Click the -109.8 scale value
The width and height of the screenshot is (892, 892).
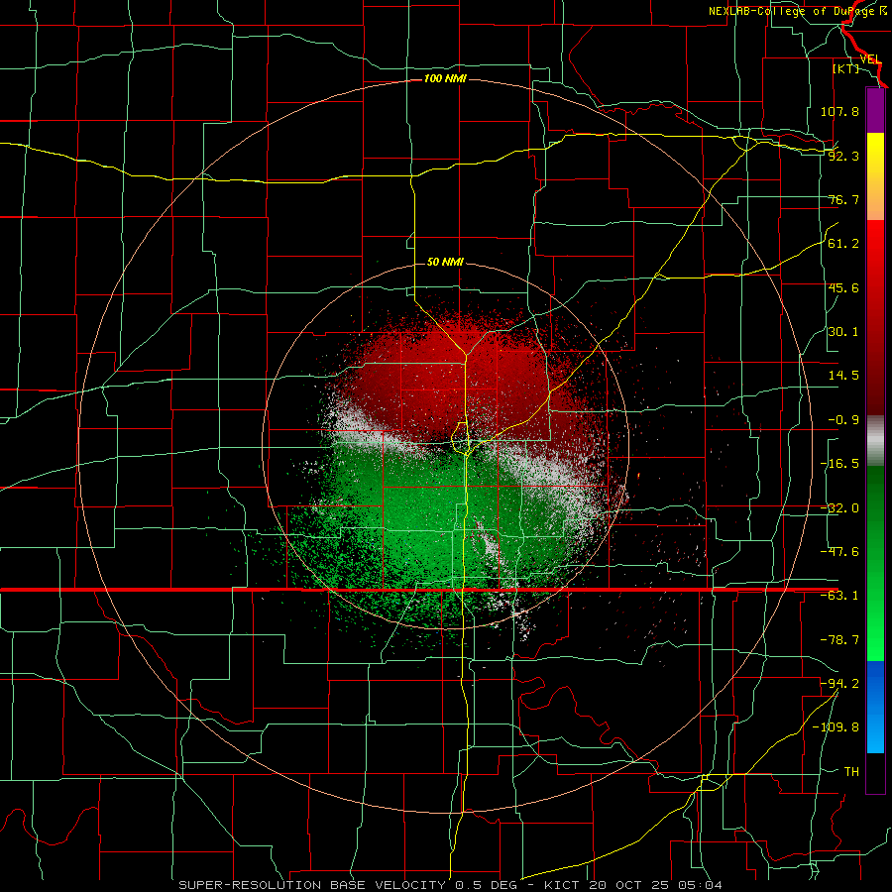pos(836,727)
